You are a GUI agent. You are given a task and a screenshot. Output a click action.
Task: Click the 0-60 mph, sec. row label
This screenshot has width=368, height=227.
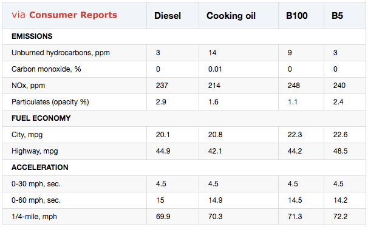36,200
